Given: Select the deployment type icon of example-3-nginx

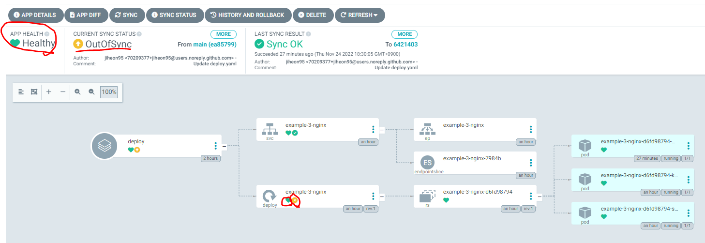Looking at the screenshot, I should pos(270,196).
